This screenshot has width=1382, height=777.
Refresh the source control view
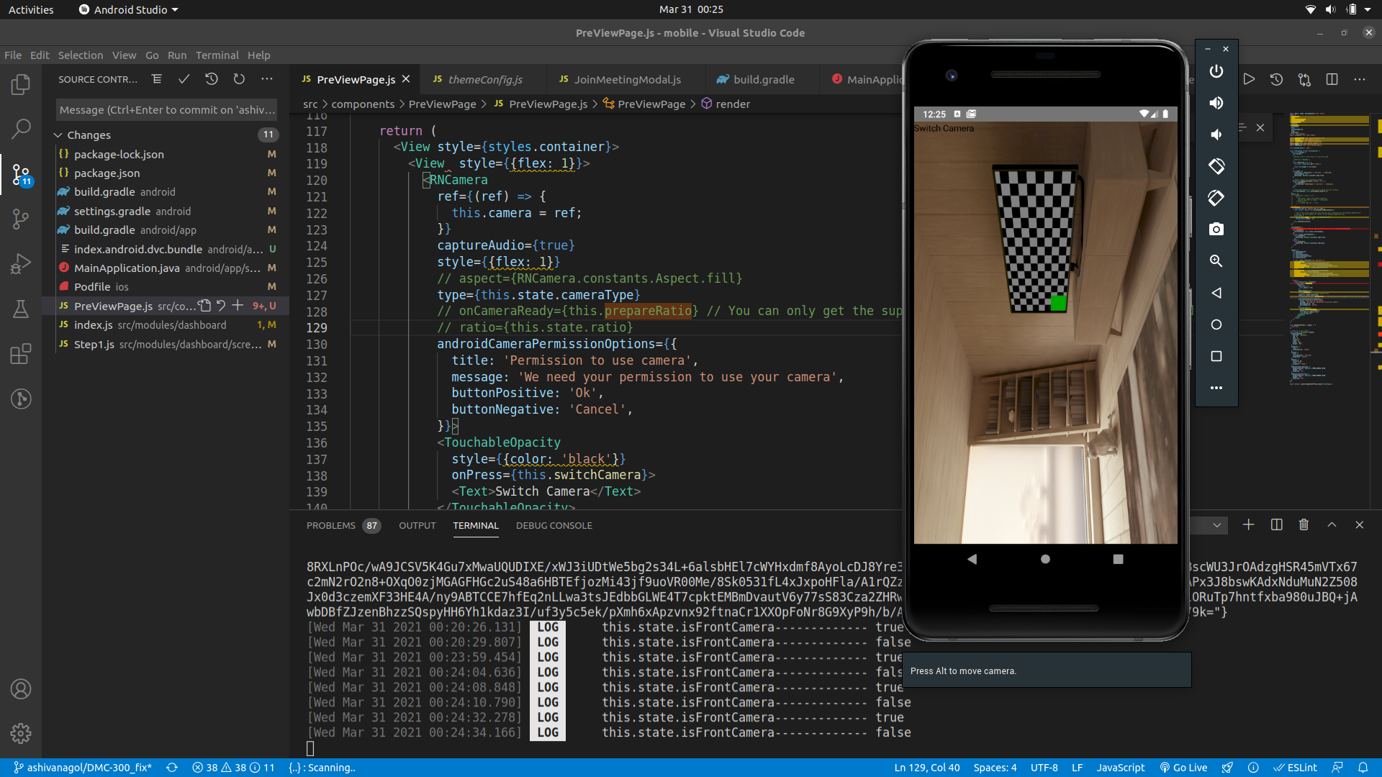[239, 79]
